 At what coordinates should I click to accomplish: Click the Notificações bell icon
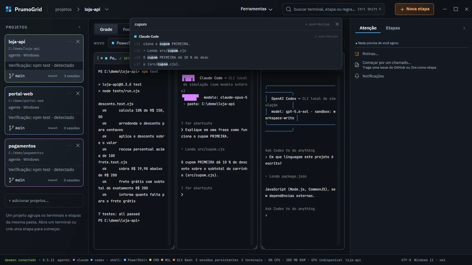[357, 76]
